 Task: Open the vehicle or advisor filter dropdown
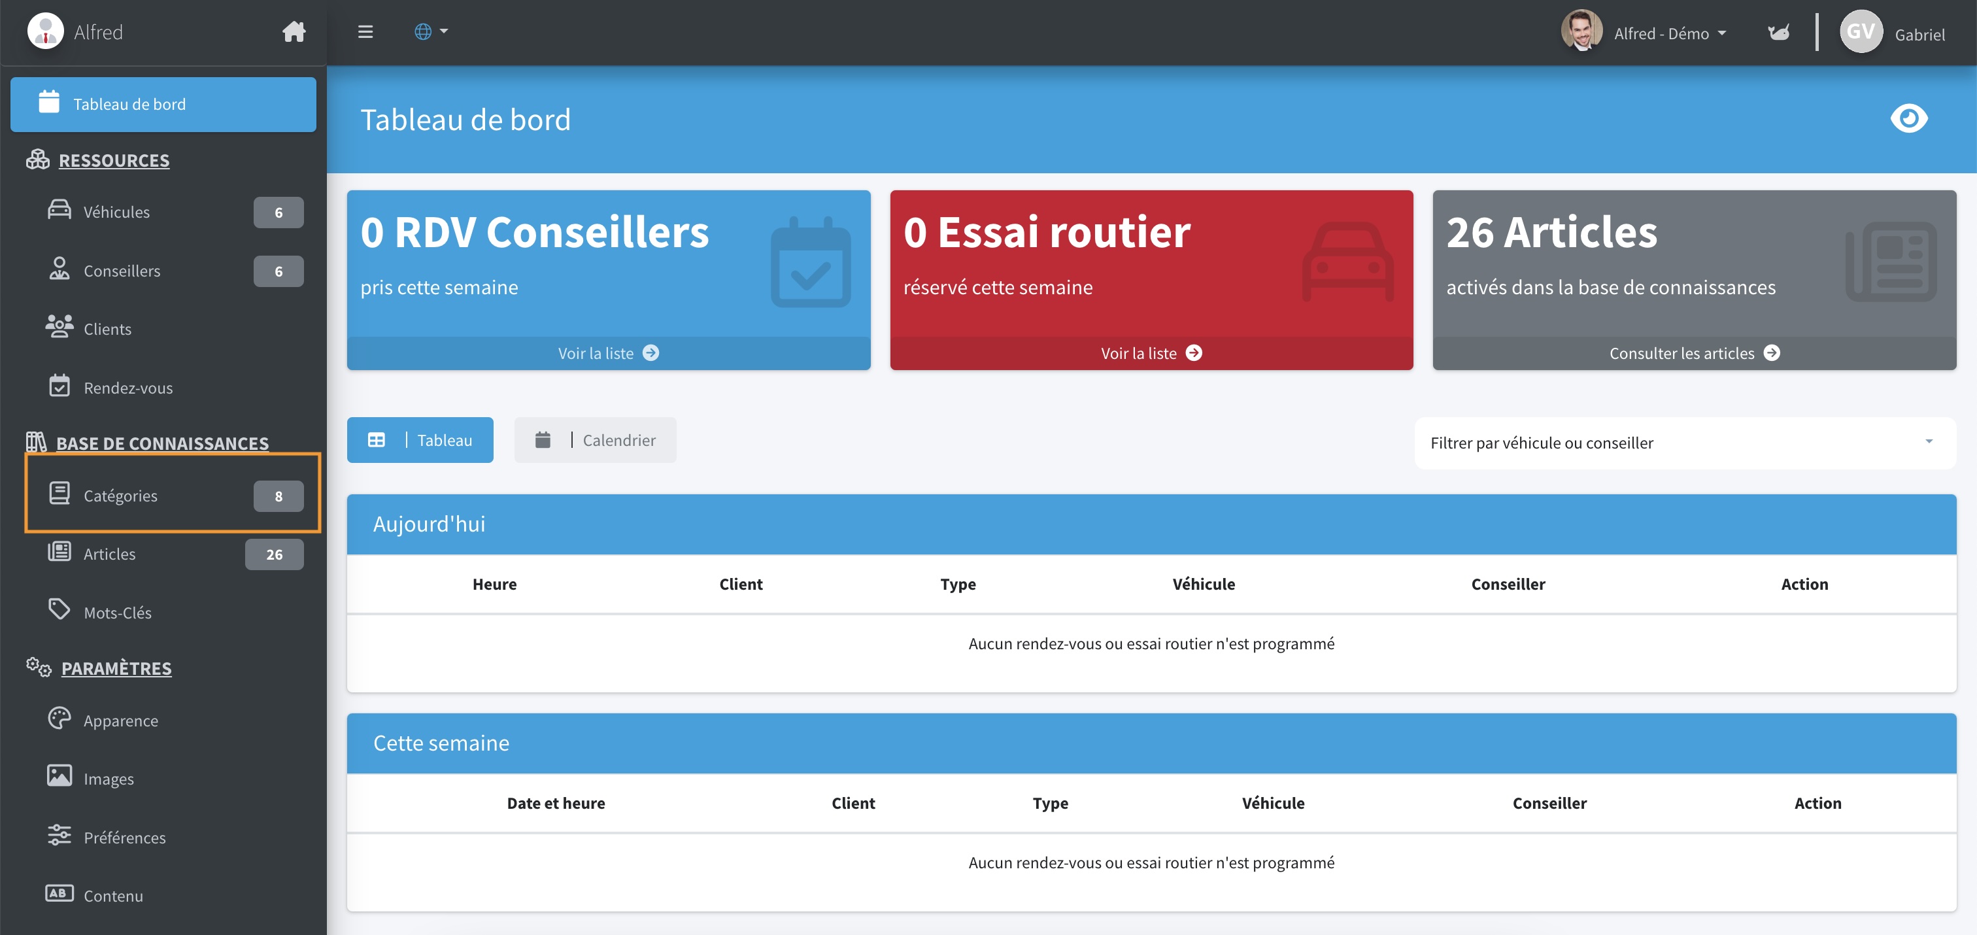pyautogui.click(x=1684, y=443)
